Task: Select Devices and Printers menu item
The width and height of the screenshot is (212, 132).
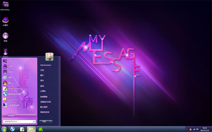Action: [x=46, y=102]
